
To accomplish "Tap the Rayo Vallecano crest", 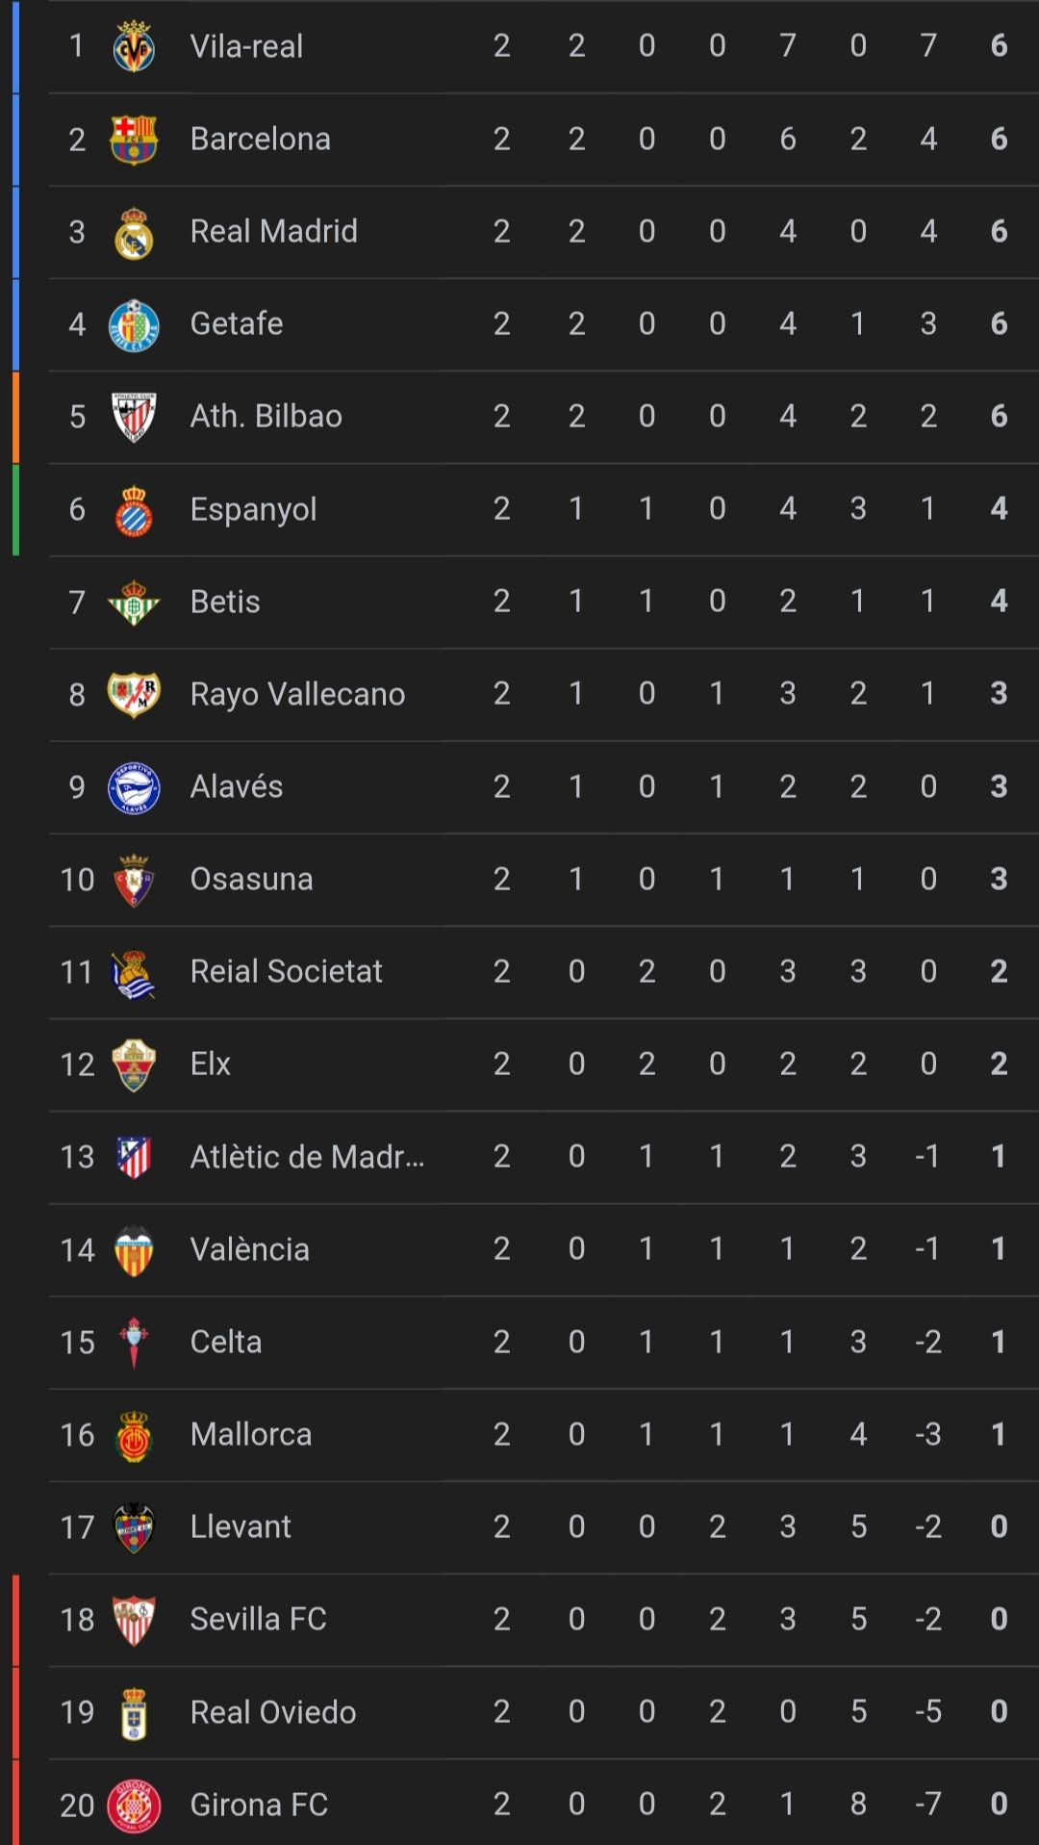I will coord(134,695).
